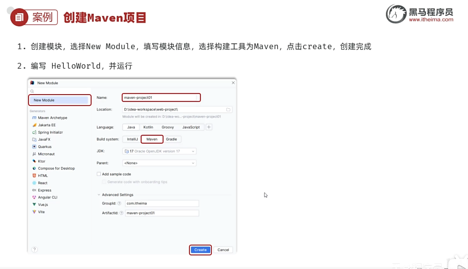The image size is (468, 269).
Task: Select the Spring Initializr generator
Action: coord(50,132)
